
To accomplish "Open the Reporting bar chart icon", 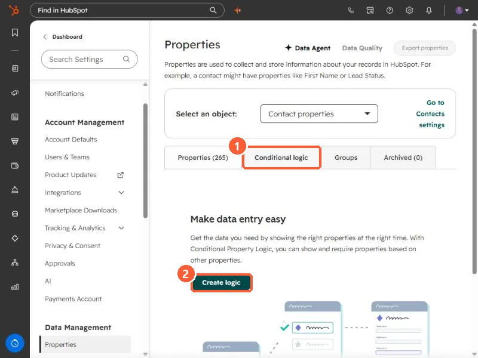I will pyautogui.click(x=15, y=287).
